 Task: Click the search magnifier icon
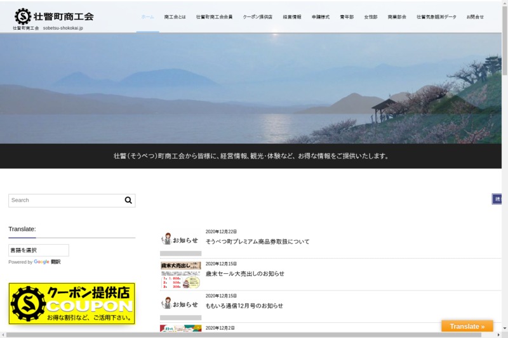[128, 200]
